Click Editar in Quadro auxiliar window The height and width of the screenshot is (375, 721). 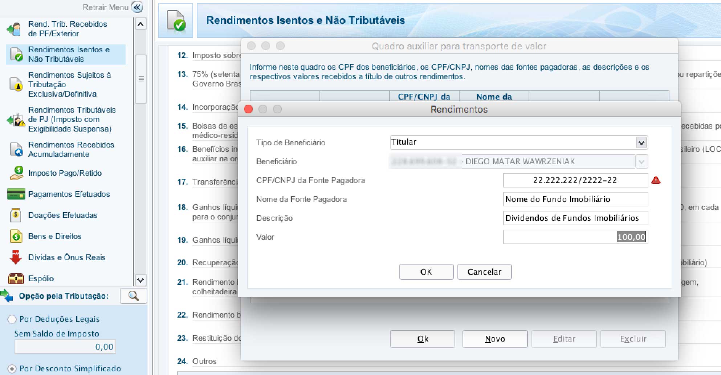564,339
